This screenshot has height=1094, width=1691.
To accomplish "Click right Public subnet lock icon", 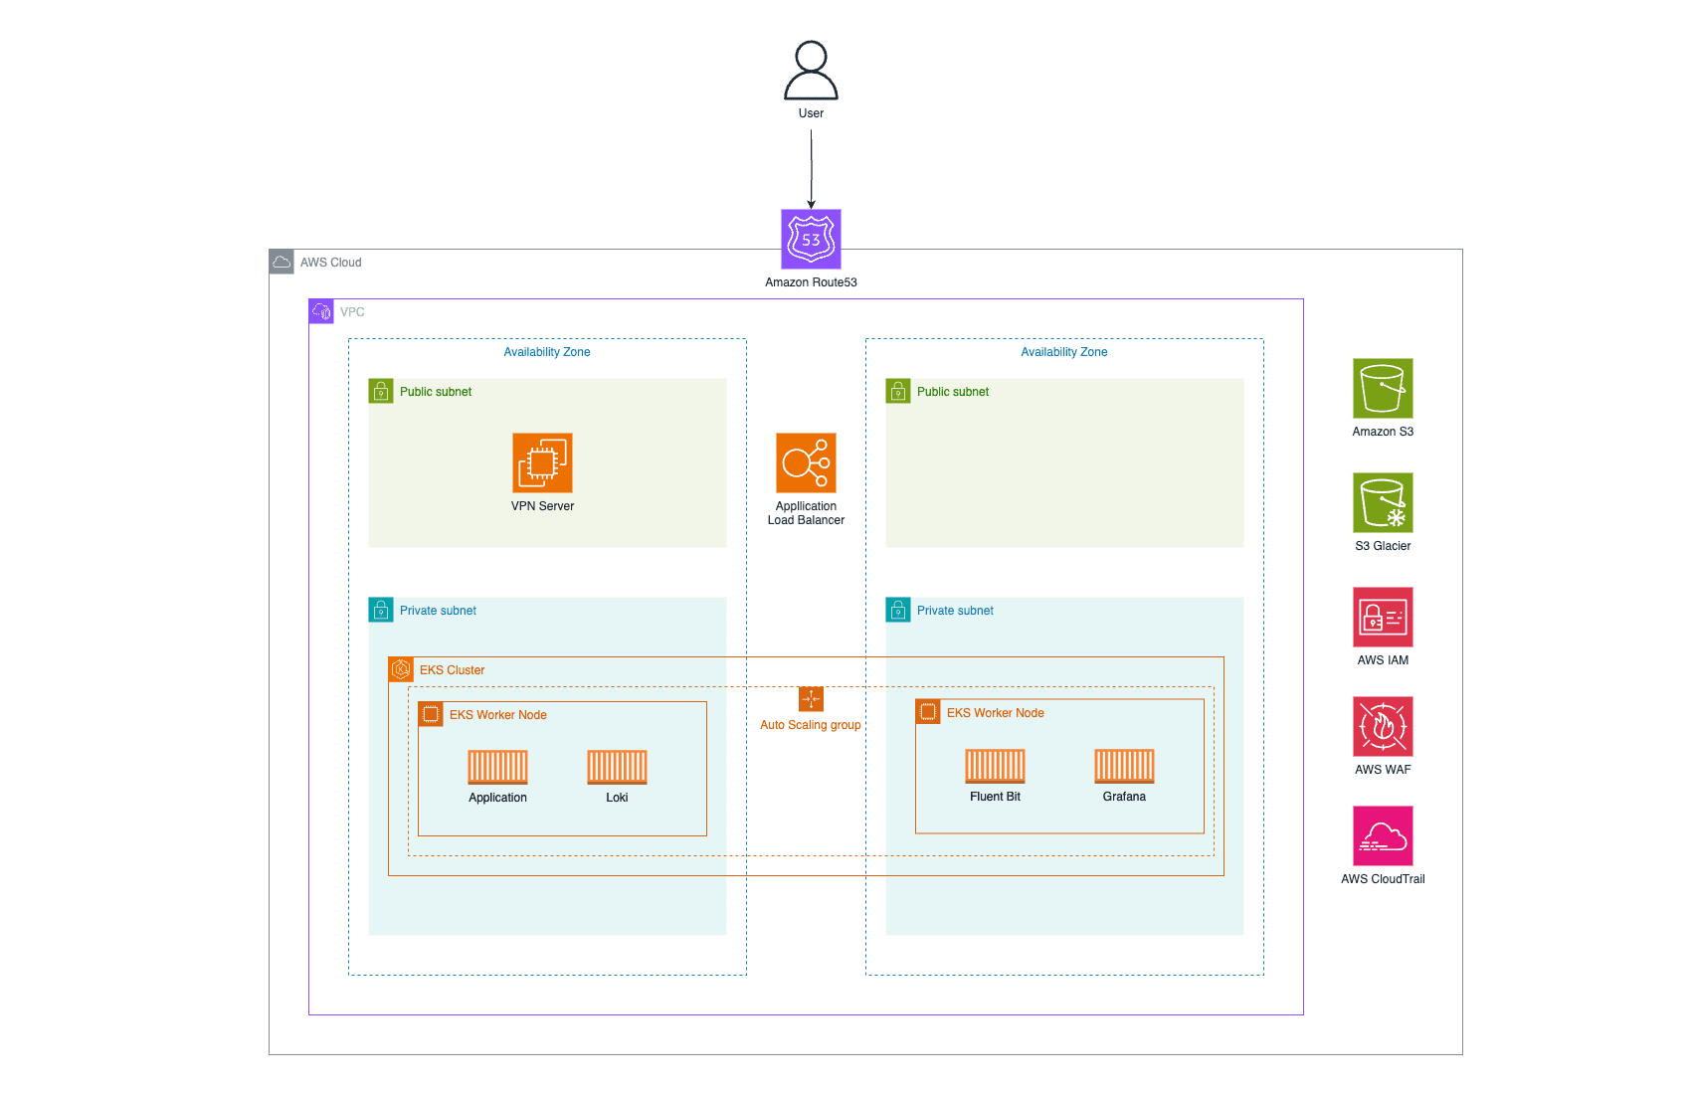I will coord(898,391).
